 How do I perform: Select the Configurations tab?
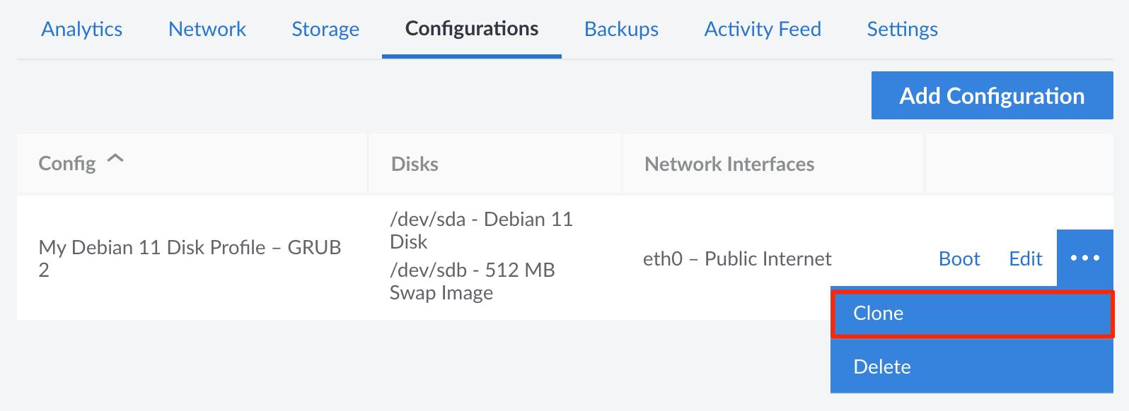[470, 29]
